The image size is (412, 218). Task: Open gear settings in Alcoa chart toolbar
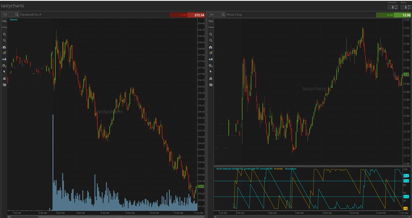pyautogui.click(x=211, y=66)
